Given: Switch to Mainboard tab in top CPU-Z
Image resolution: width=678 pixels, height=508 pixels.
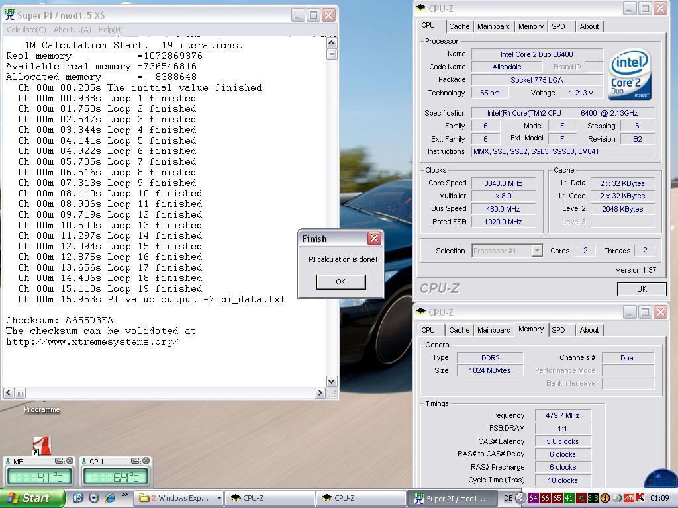Looking at the screenshot, I should [494, 26].
